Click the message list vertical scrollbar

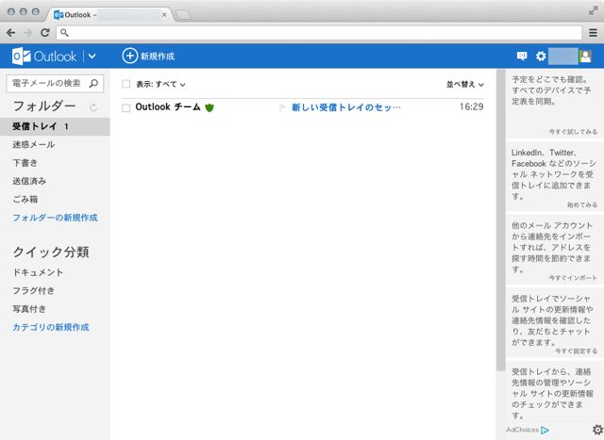(x=501, y=220)
